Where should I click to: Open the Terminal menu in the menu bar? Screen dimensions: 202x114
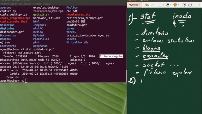click(x=37, y=4)
